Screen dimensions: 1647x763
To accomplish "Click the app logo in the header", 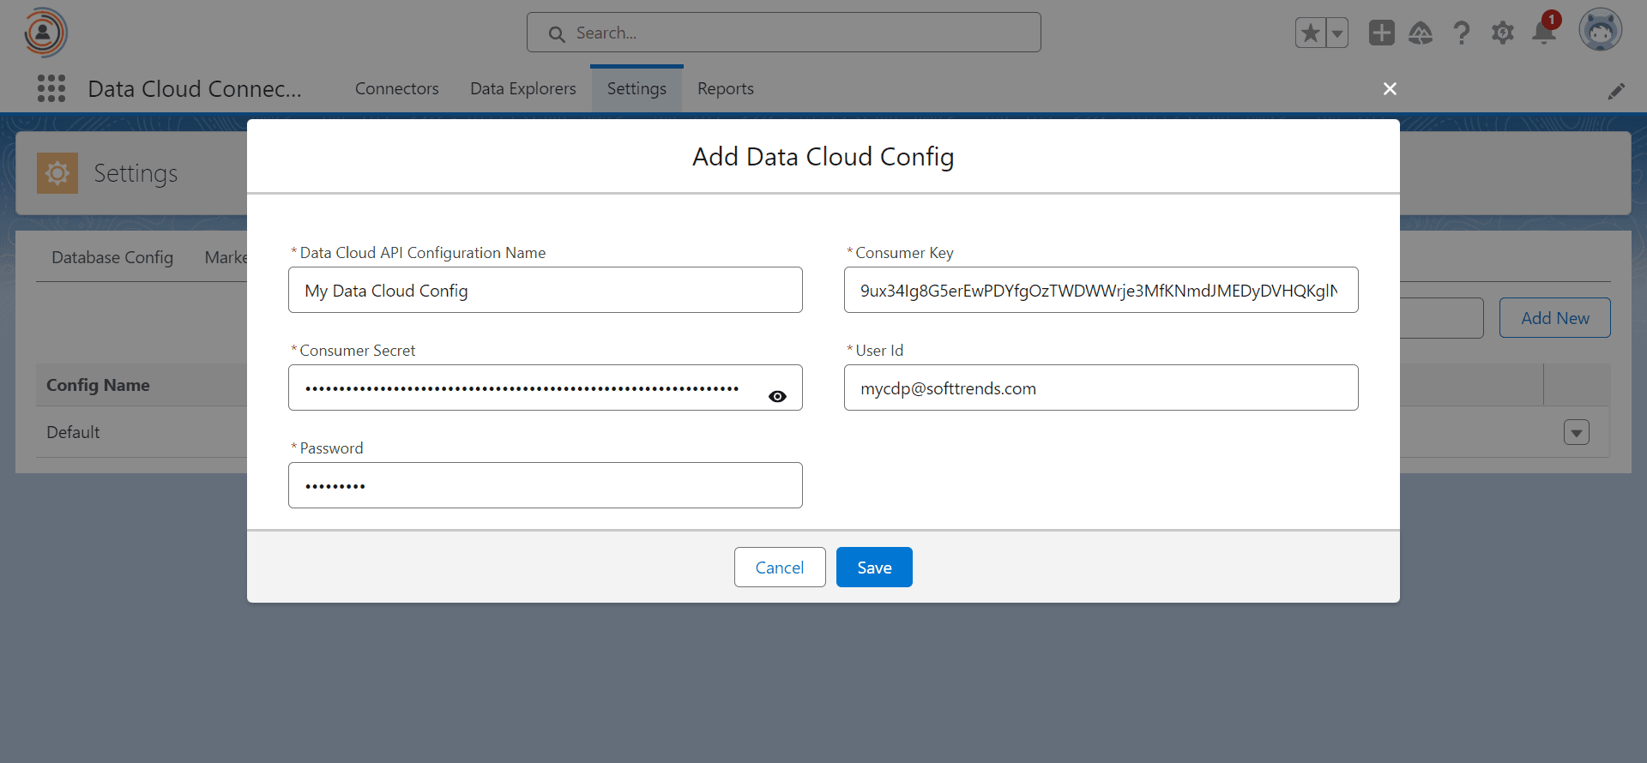I will 45,33.
